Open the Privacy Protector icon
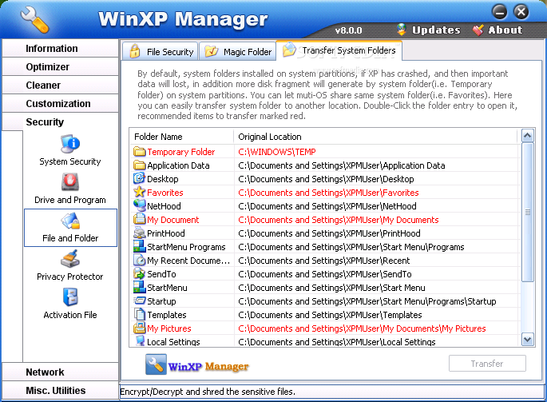This screenshot has height=402, width=547. point(70,259)
